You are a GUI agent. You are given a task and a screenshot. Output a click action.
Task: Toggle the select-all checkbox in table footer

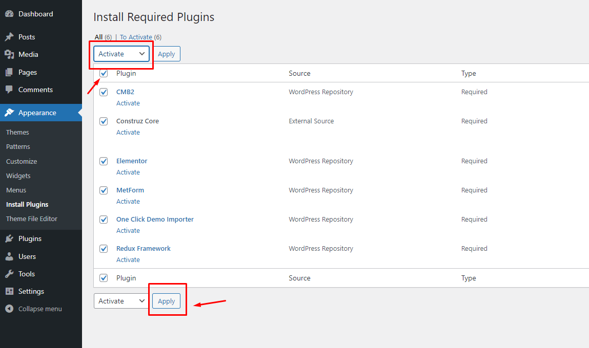104,278
